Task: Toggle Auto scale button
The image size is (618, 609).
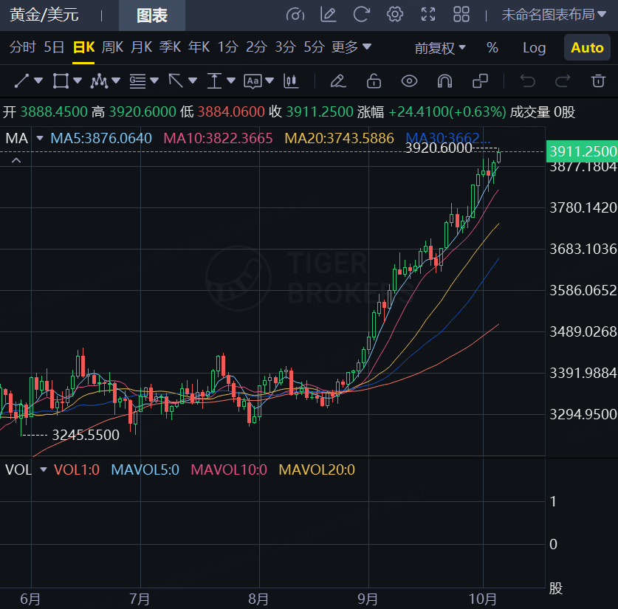Action: click(587, 48)
